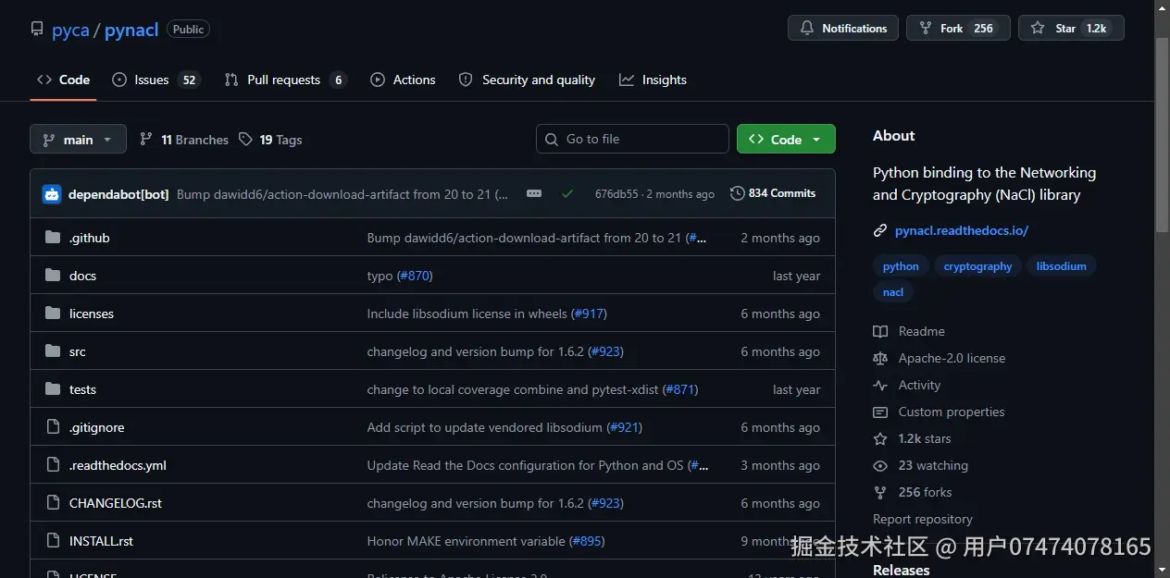Click the repository book icon beside pyca

point(37,30)
